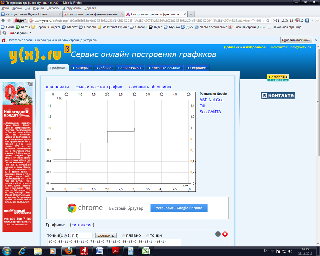Image resolution: width=320 pixels, height=256 pixels.
Task: Open the Инструменты menu
Action: 72,8
